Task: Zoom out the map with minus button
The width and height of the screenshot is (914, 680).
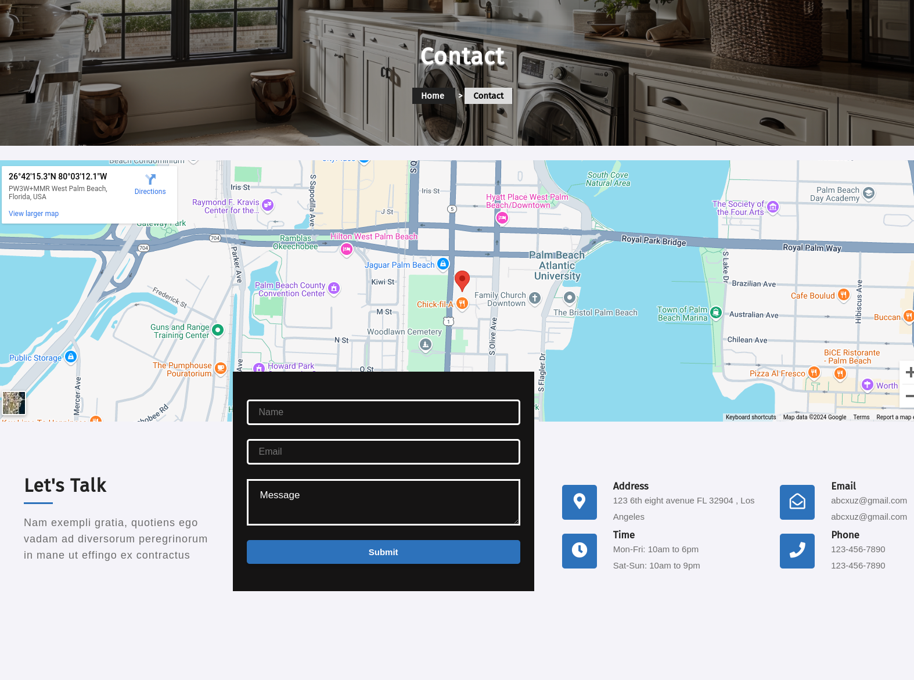Action: coord(908,396)
